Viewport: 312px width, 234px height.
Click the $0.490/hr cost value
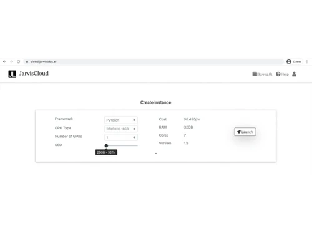(x=192, y=119)
